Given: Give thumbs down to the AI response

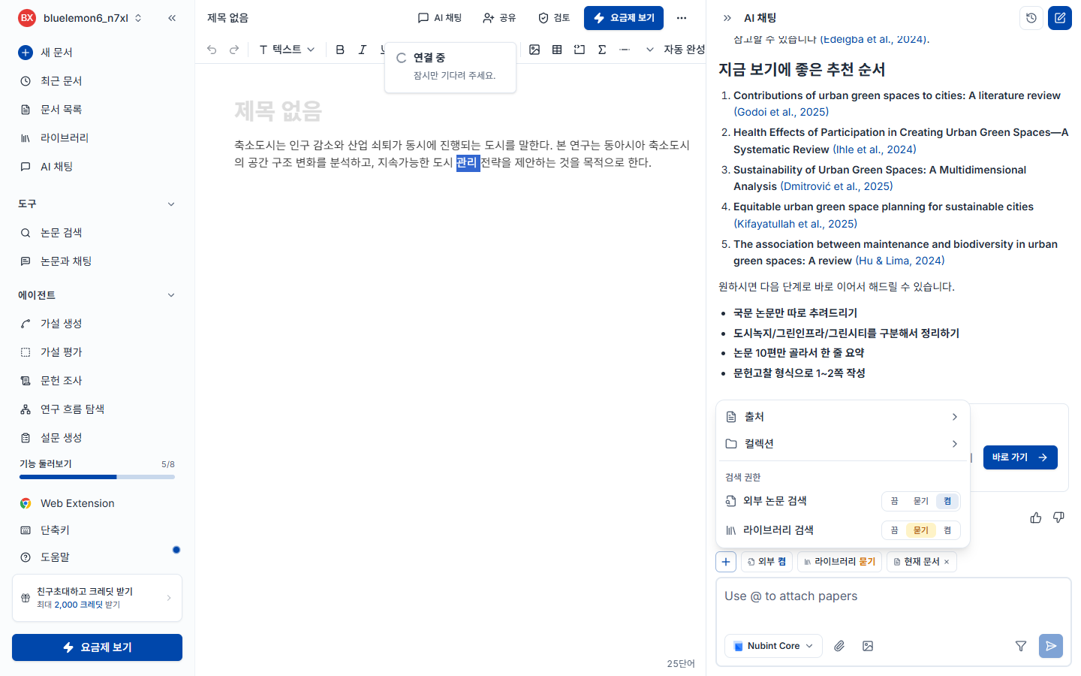Looking at the screenshot, I should pyautogui.click(x=1058, y=518).
